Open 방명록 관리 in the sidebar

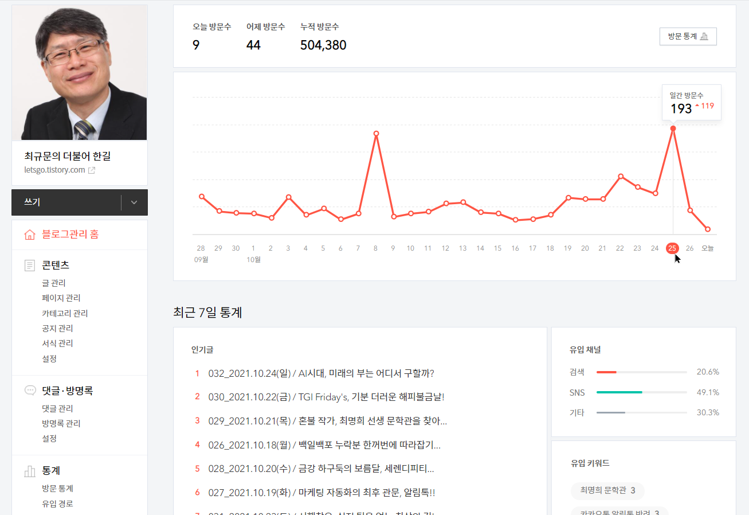[x=61, y=424]
